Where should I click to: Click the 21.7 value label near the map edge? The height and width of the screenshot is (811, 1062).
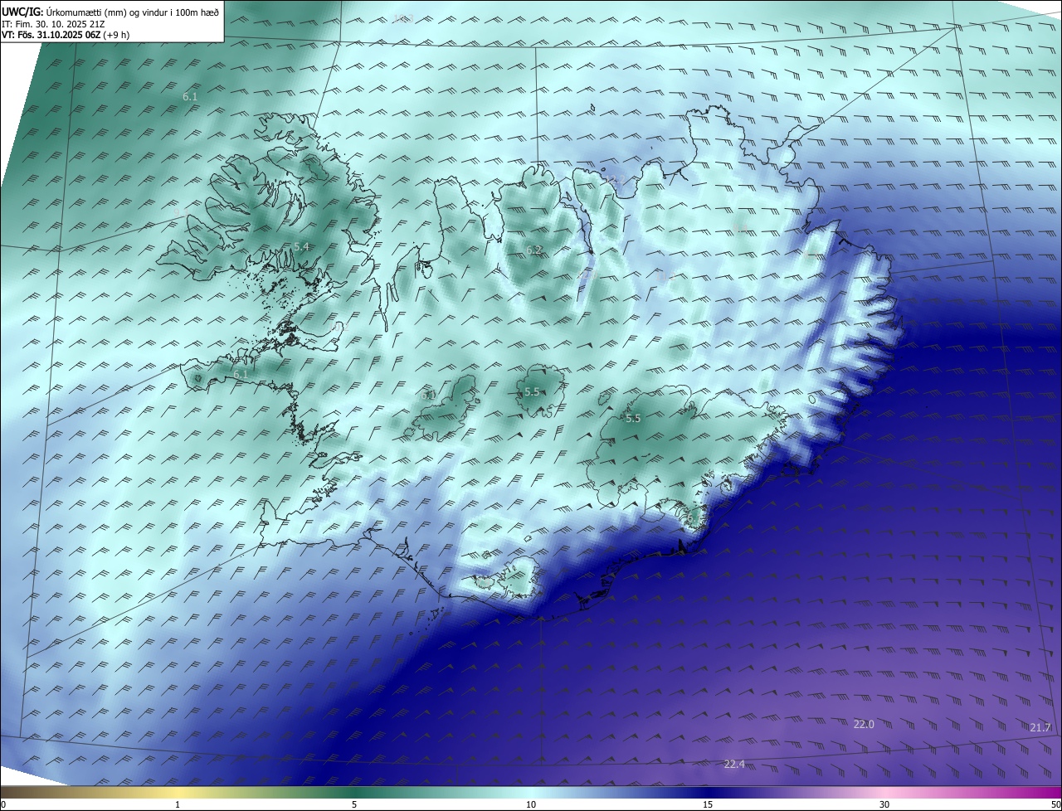tap(1040, 727)
